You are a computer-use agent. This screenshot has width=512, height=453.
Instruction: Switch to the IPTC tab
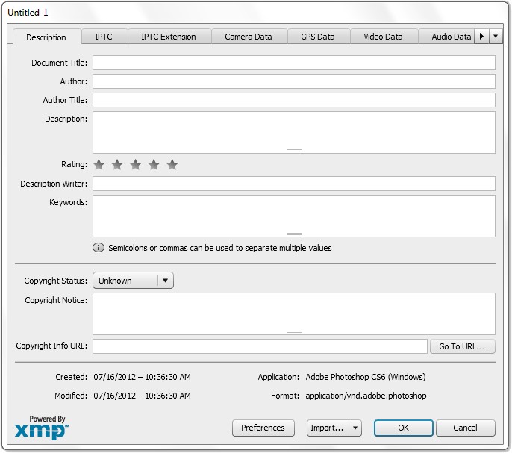click(x=104, y=37)
